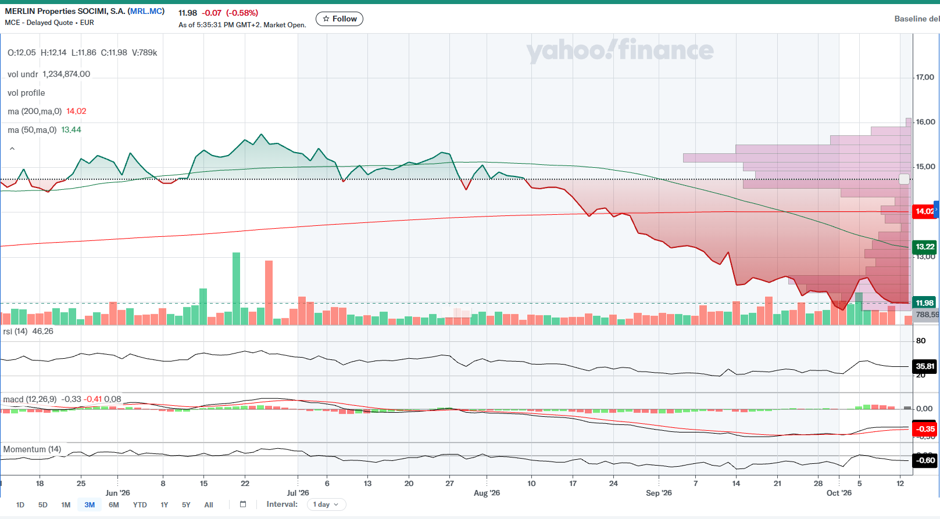Select the 3M range tab
The width and height of the screenshot is (940, 519).
(x=90, y=505)
